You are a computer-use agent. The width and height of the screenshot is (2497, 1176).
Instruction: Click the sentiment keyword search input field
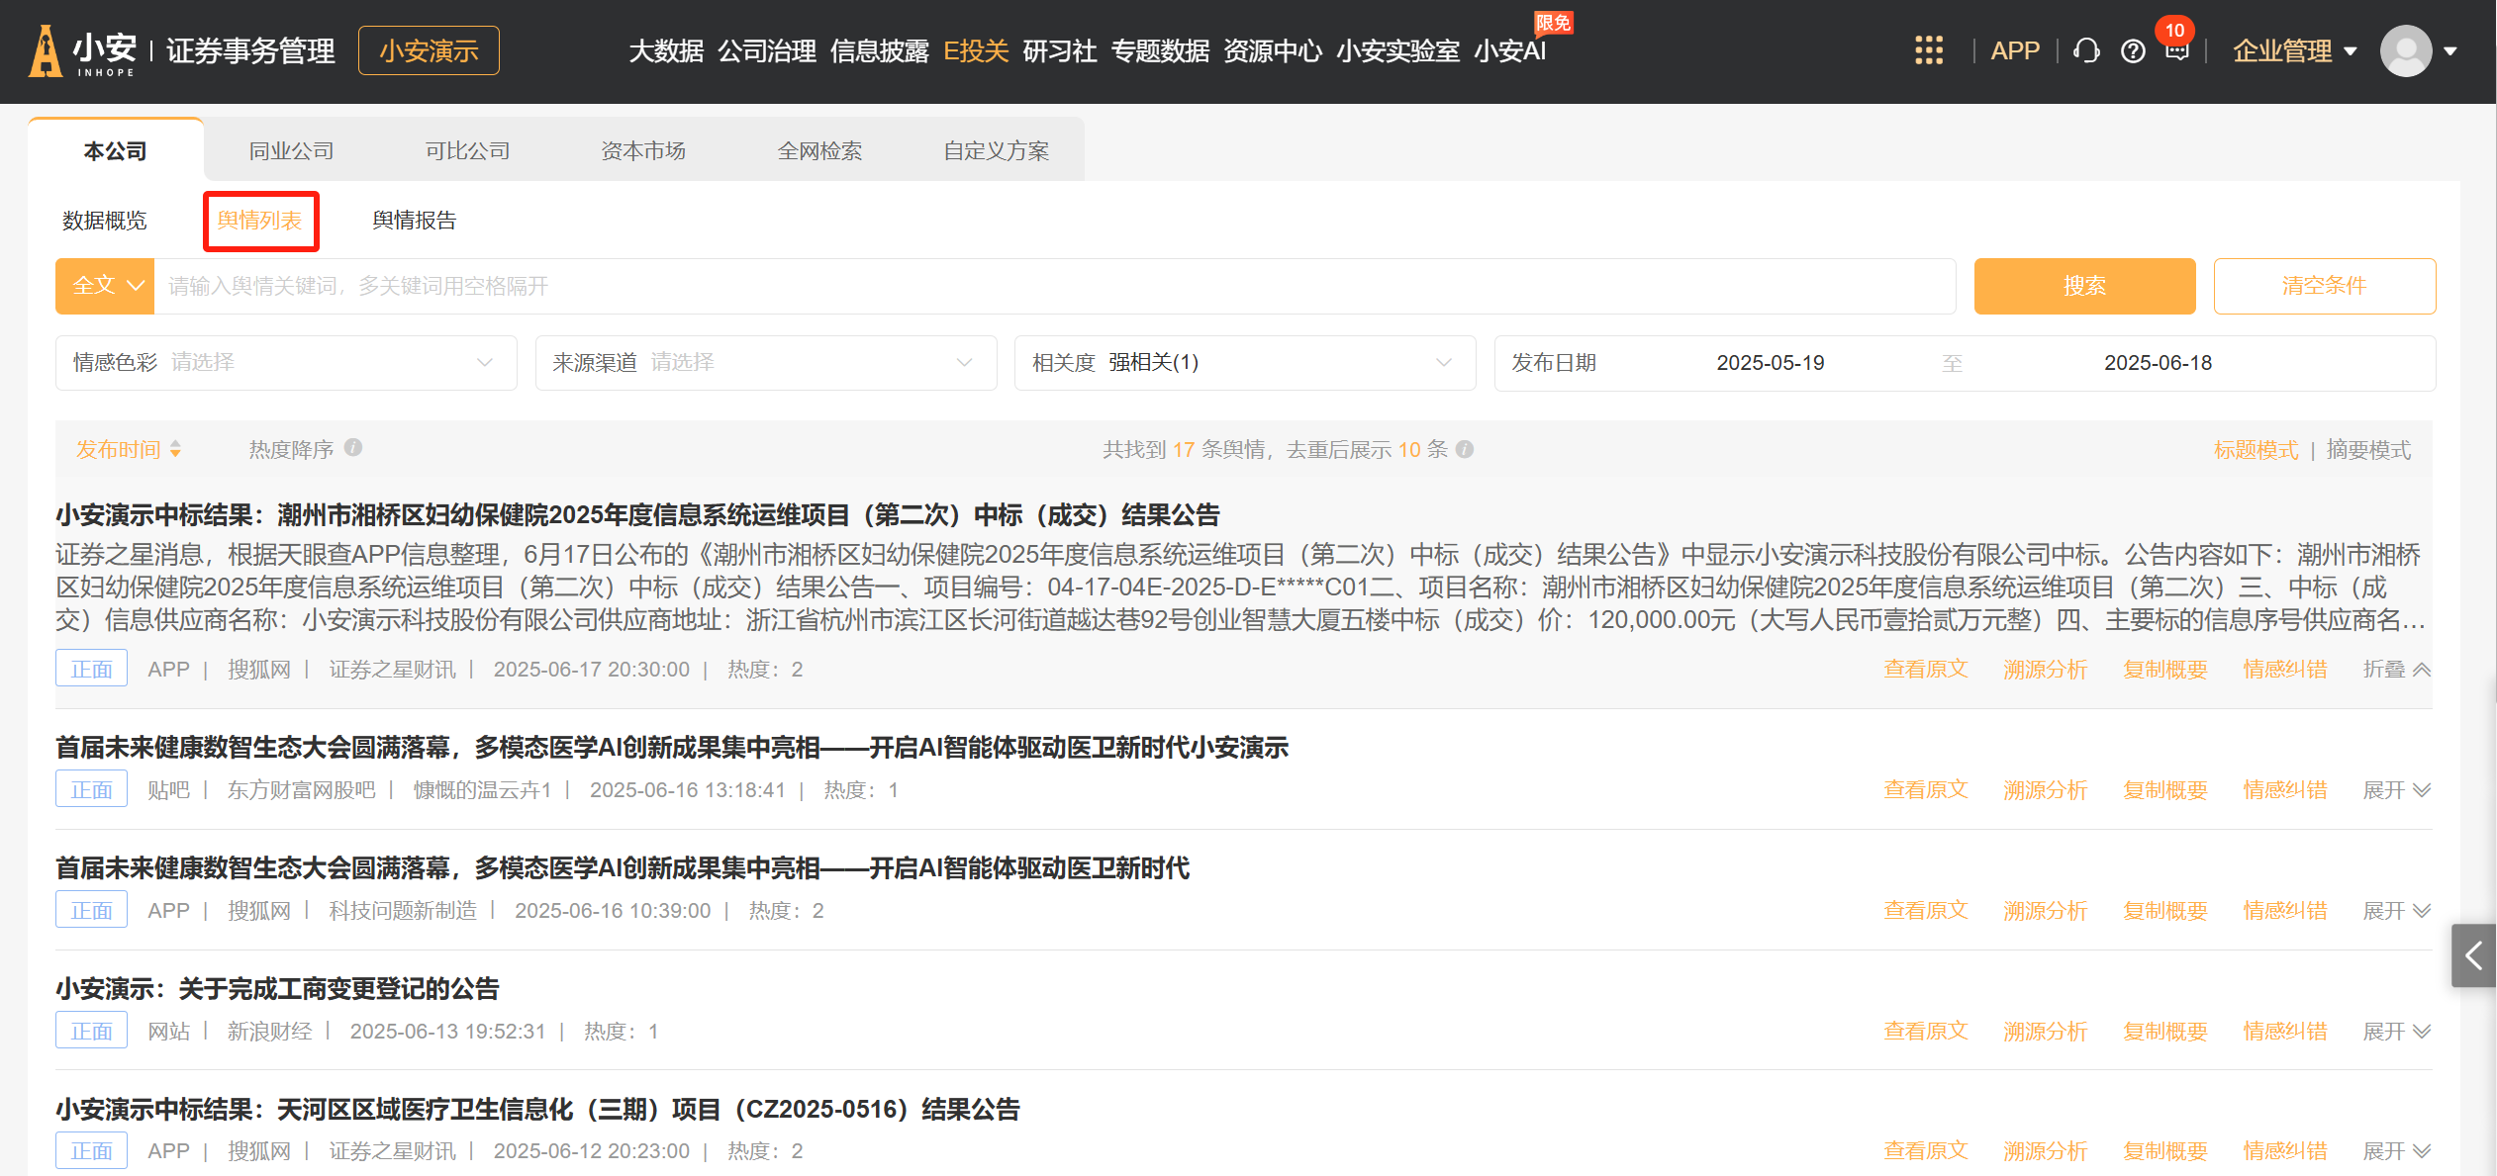point(1054,286)
